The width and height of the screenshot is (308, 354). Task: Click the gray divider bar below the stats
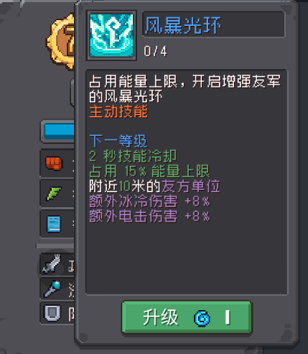click(55, 246)
